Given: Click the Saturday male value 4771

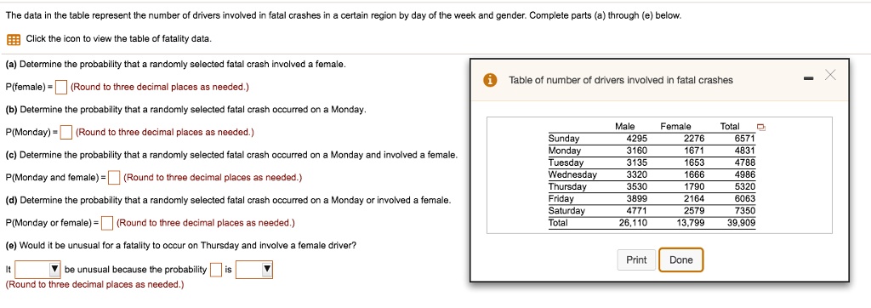Looking at the screenshot, I should click(x=637, y=211).
